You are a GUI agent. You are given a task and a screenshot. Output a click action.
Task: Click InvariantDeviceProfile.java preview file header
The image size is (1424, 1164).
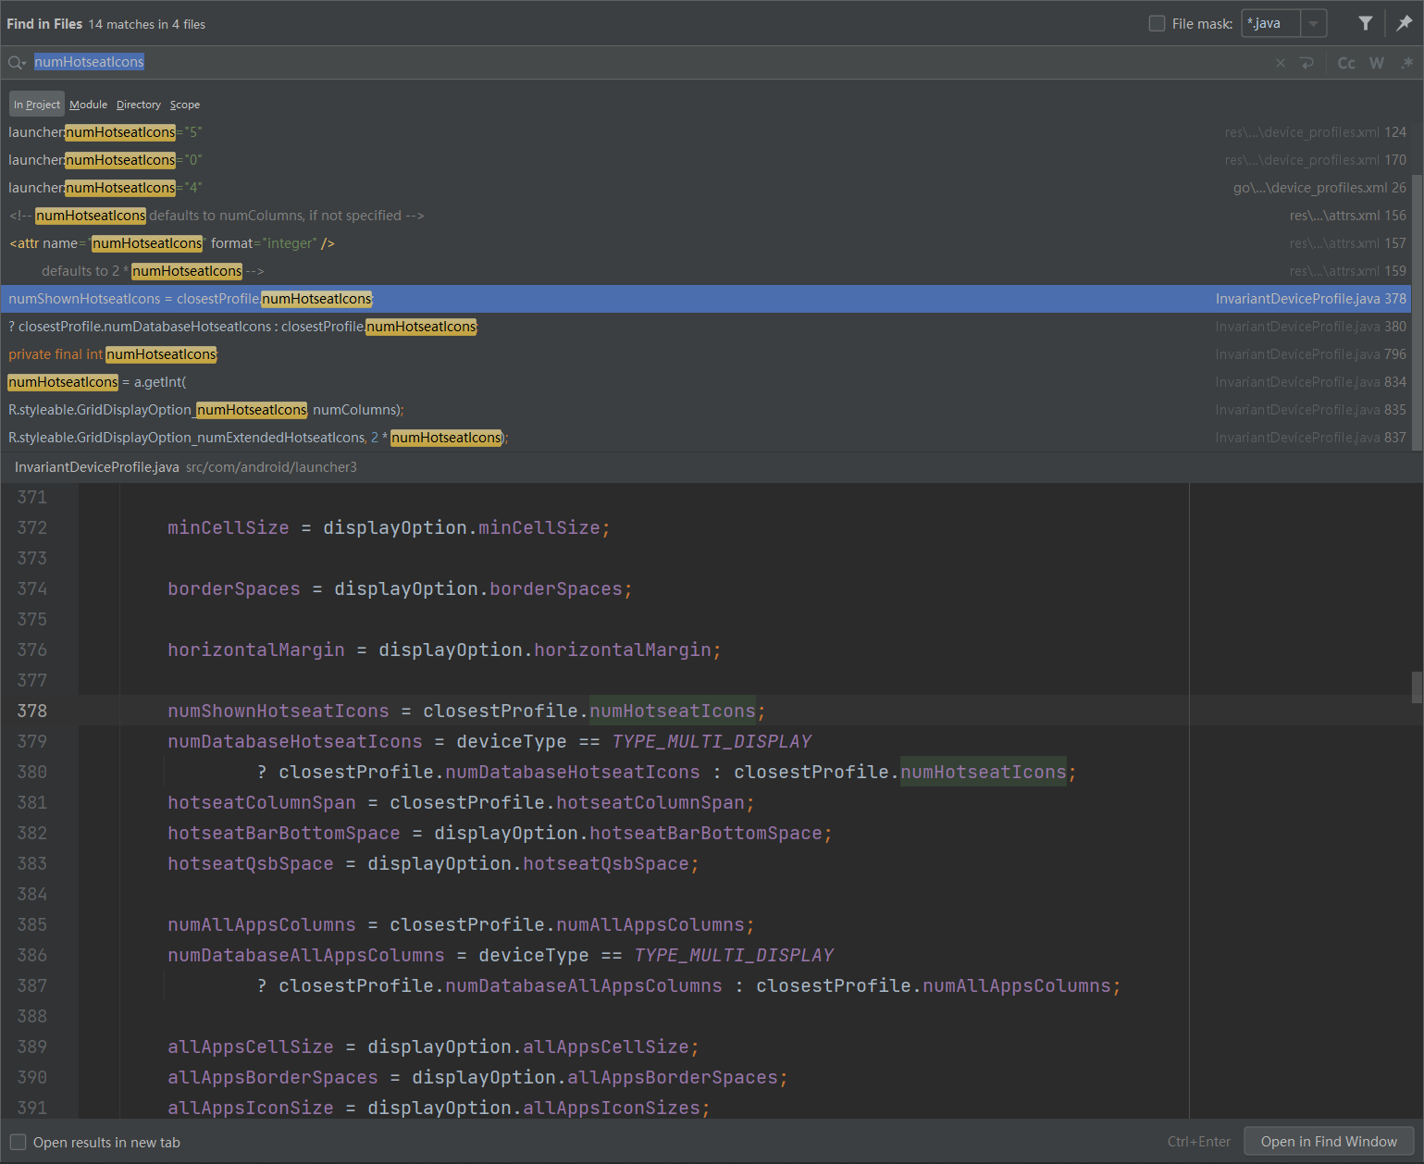pos(97,467)
